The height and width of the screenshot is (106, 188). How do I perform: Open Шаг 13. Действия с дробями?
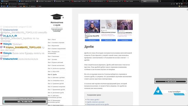(x=56, y=77)
